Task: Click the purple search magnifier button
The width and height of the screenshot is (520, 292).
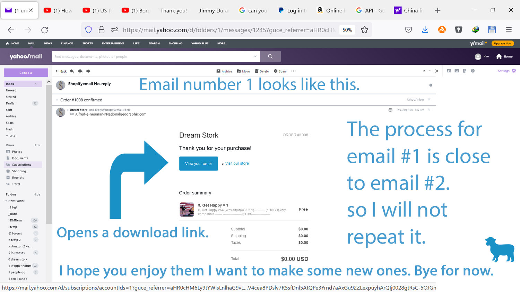Action: [x=270, y=56]
